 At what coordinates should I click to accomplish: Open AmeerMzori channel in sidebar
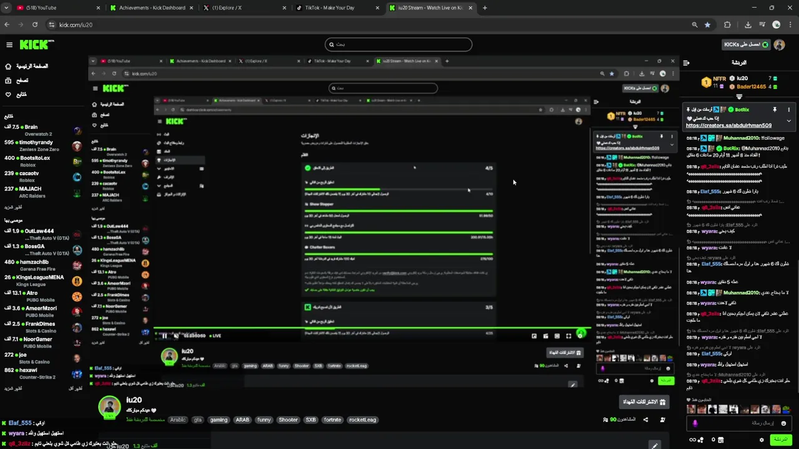(x=42, y=312)
